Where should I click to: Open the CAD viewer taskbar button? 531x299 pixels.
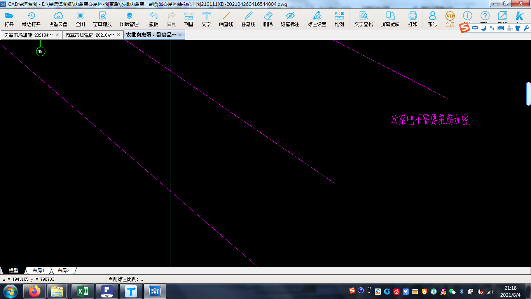(x=155, y=291)
